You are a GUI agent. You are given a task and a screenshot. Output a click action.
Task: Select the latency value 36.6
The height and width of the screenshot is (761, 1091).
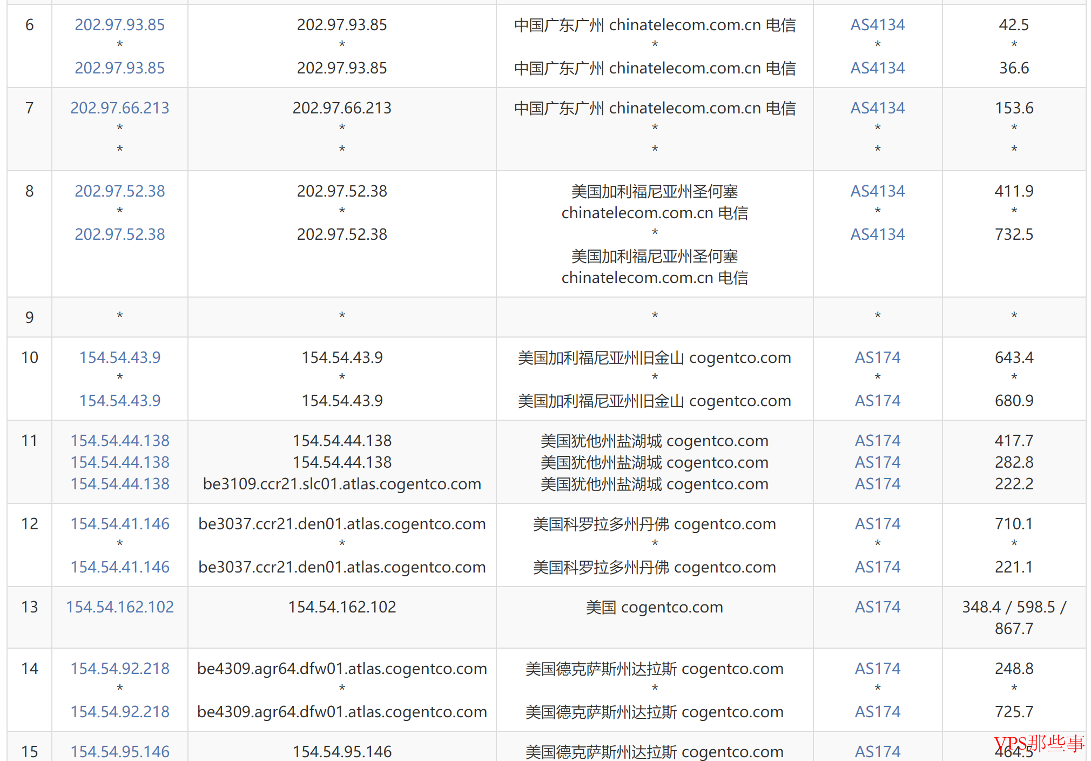[x=1014, y=68]
